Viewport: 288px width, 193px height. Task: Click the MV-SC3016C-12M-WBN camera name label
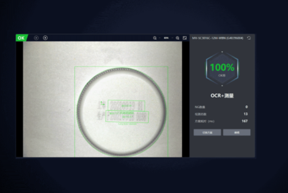(217, 38)
